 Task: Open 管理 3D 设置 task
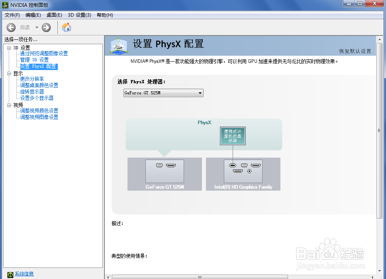[x=35, y=60]
